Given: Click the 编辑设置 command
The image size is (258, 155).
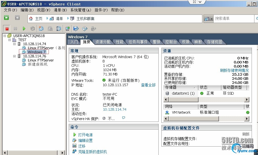Looking at the screenshot, I should (85, 140).
